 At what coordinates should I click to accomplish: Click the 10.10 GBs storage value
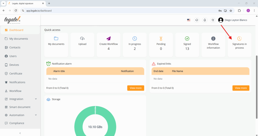click(x=95, y=127)
